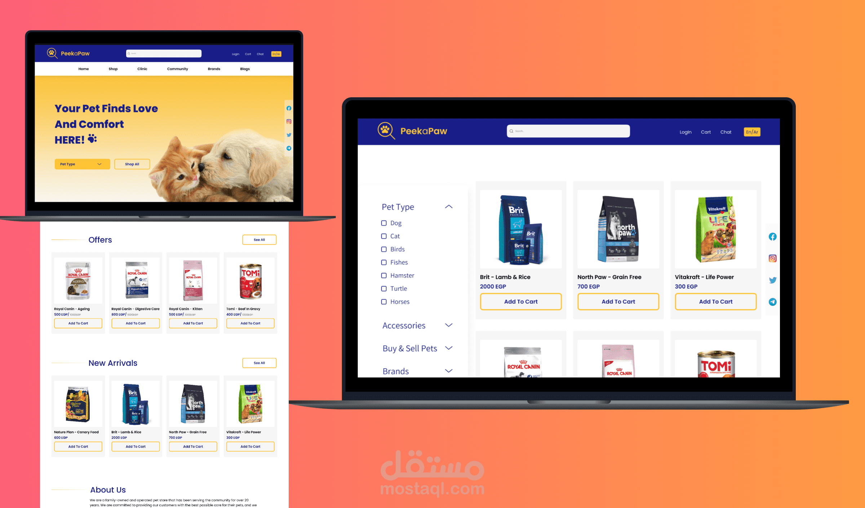Open the Community menu item
Viewport: 865px width, 508px height.
click(177, 68)
